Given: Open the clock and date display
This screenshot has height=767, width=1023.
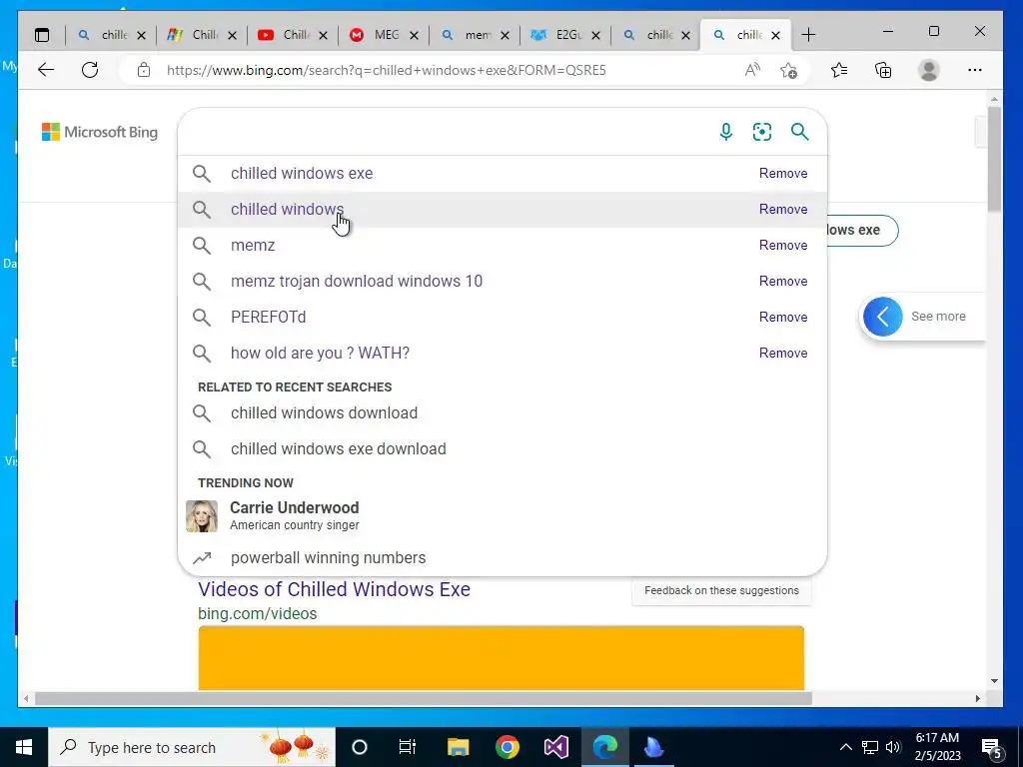Looking at the screenshot, I should tap(937, 747).
